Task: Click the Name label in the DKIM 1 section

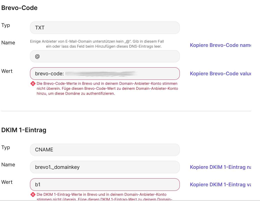Action: point(8,165)
